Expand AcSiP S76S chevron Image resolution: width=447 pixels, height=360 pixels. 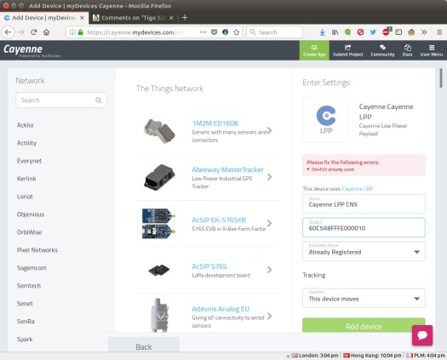coord(269,270)
